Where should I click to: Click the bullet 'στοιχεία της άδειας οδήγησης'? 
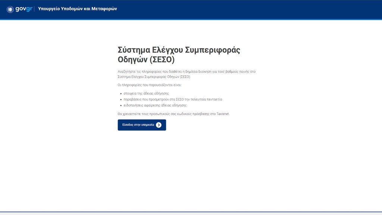tap(146, 93)
